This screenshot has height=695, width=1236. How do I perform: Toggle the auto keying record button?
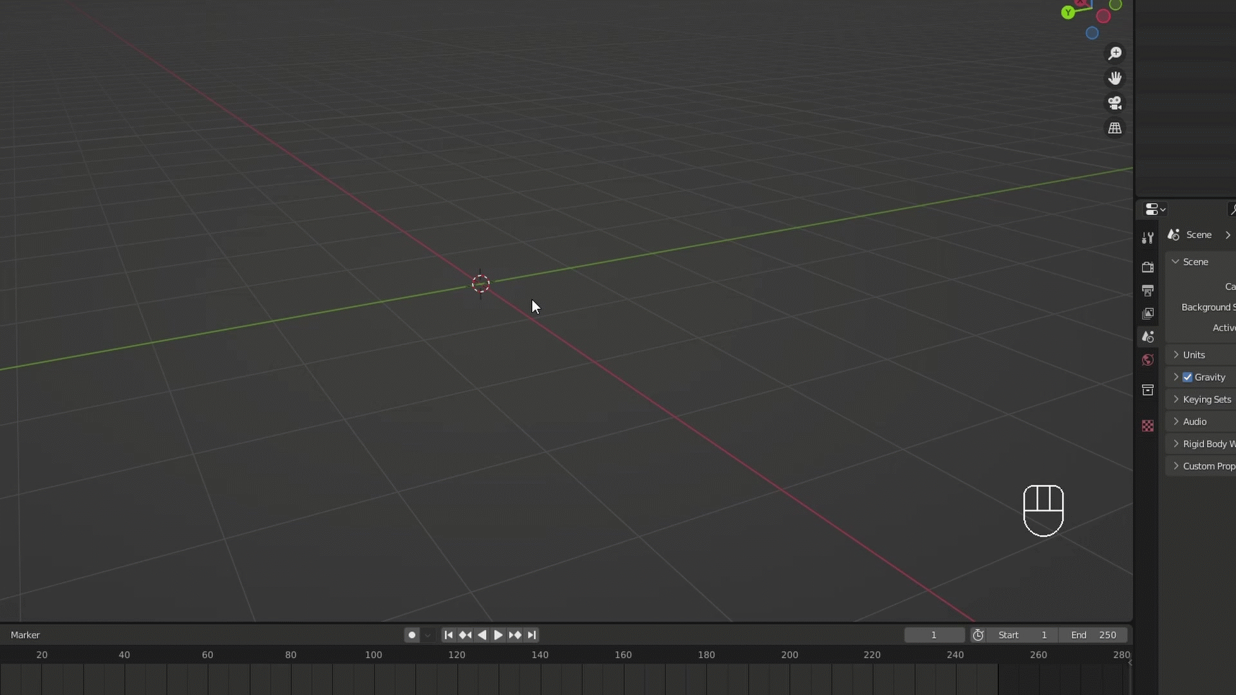point(412,635)
